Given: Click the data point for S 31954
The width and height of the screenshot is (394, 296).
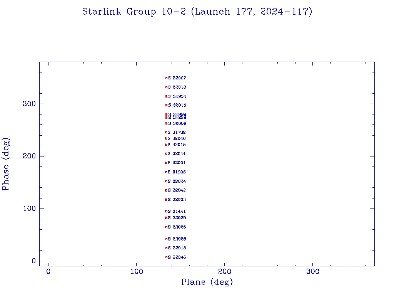Looking at the screenshot, I should click(x=167, y=96).
